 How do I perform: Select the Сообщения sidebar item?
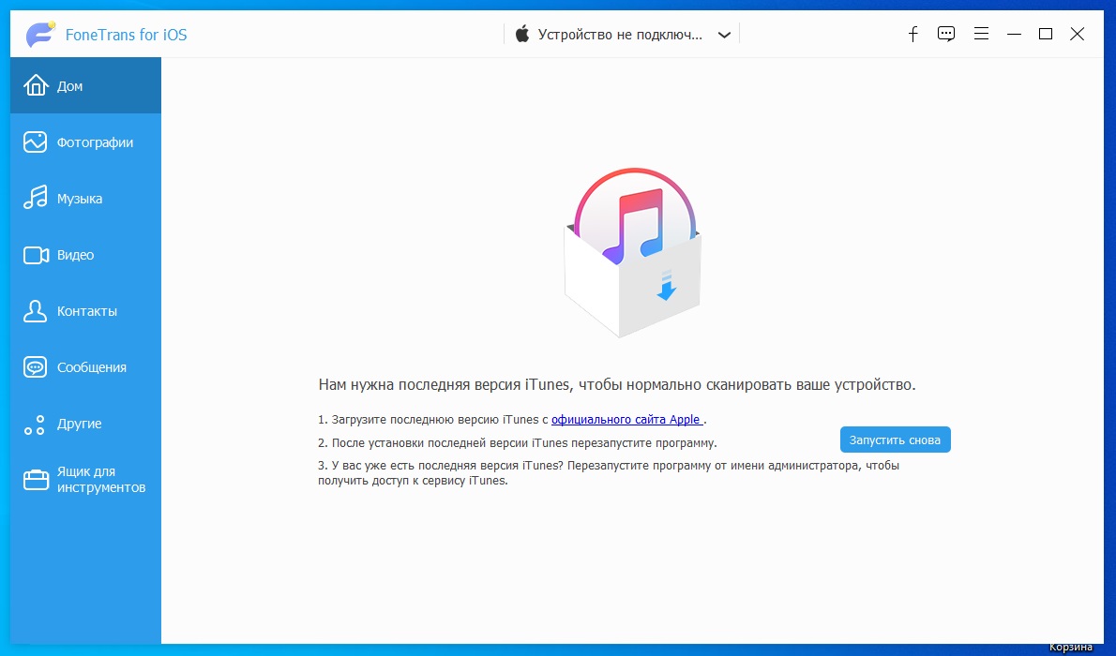[x=85, y=366]
